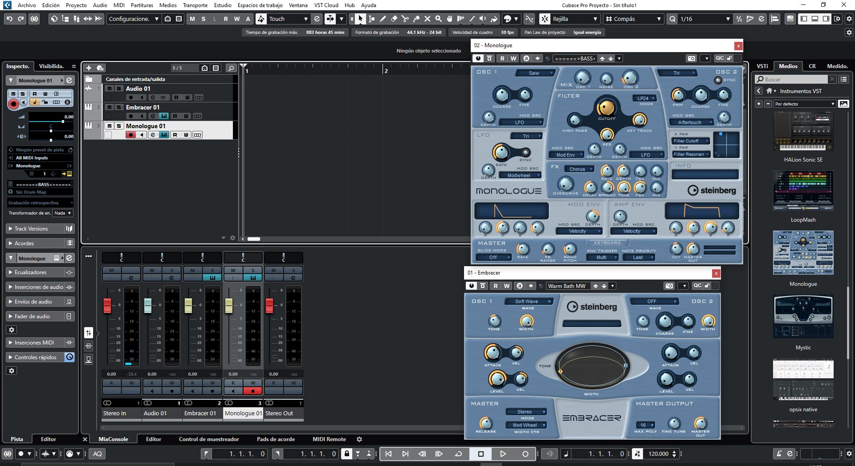Start playback with the Play button
Viewport: 855px width, 466px height.
click(503, 454)
